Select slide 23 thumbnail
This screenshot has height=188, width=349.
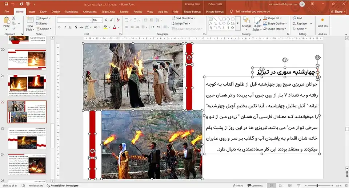27,138
